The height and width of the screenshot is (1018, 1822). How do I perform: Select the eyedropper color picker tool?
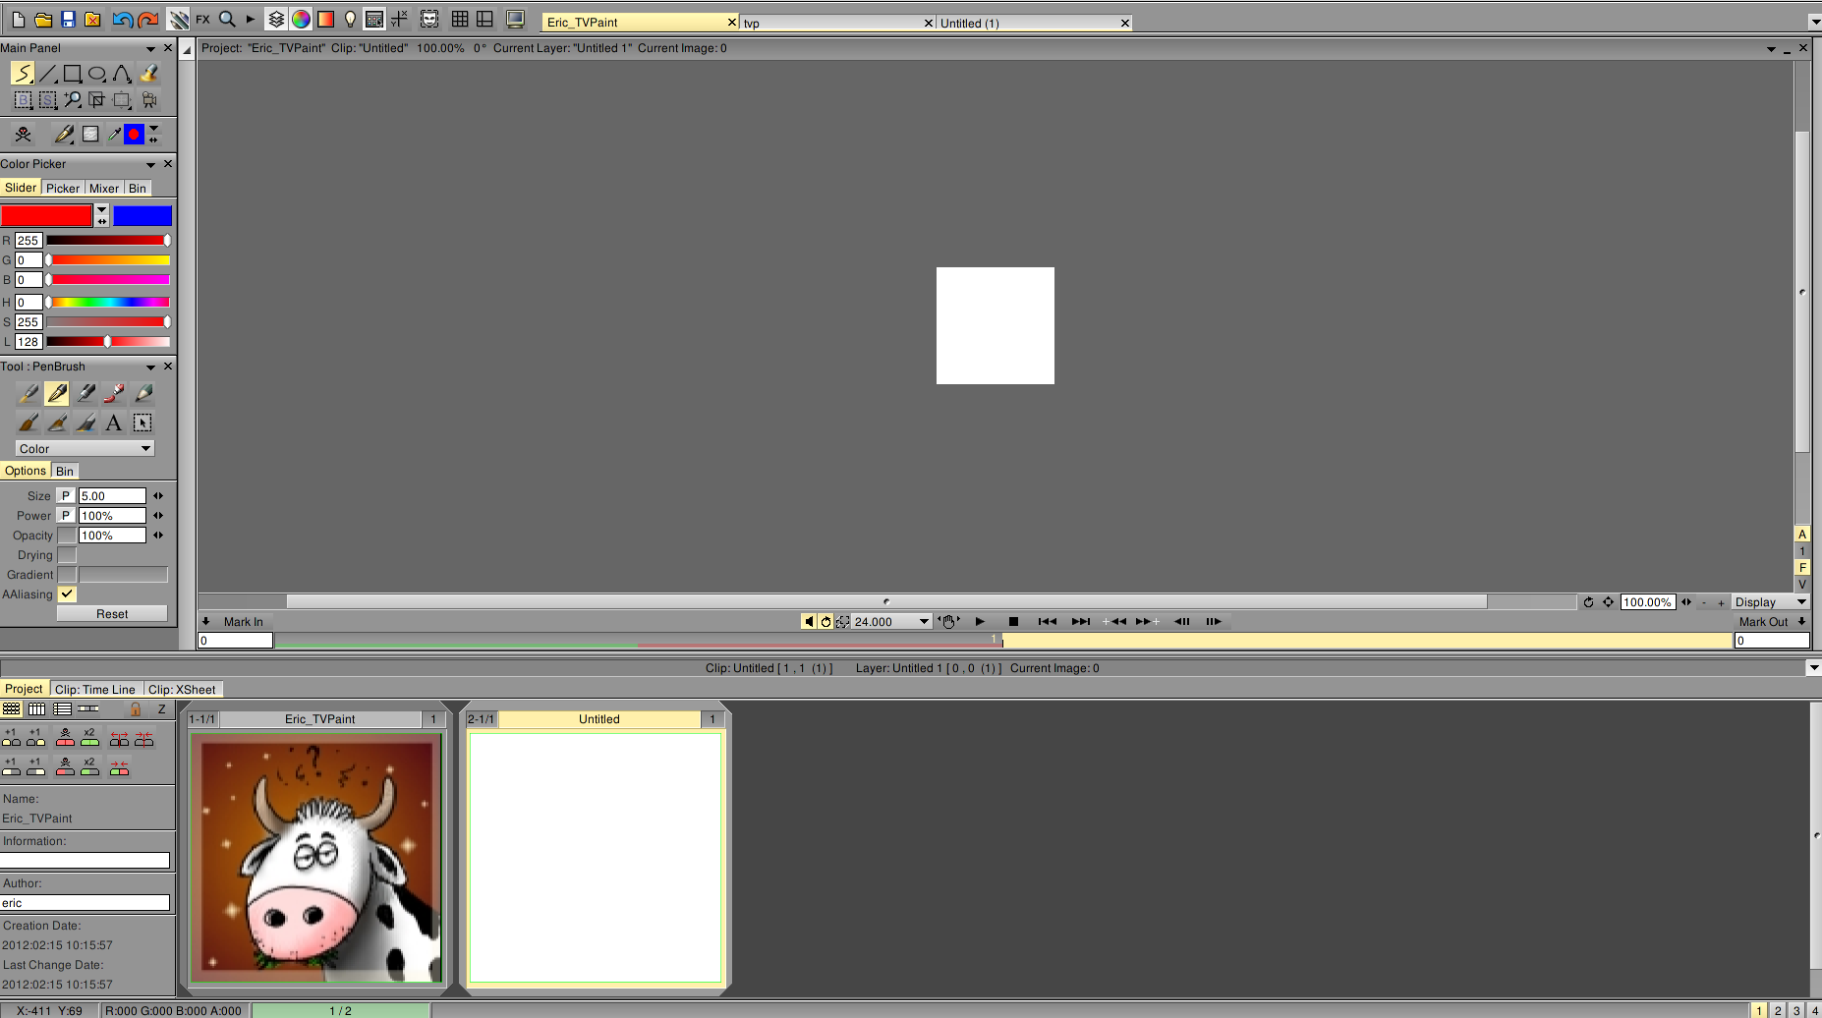click(x=114, y=135)
